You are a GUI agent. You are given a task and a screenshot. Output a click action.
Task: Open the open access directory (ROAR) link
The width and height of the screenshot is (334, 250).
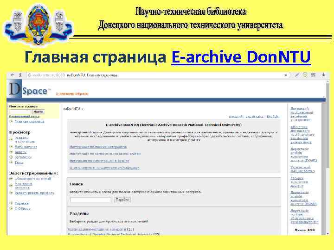click(x=303, y=198)
